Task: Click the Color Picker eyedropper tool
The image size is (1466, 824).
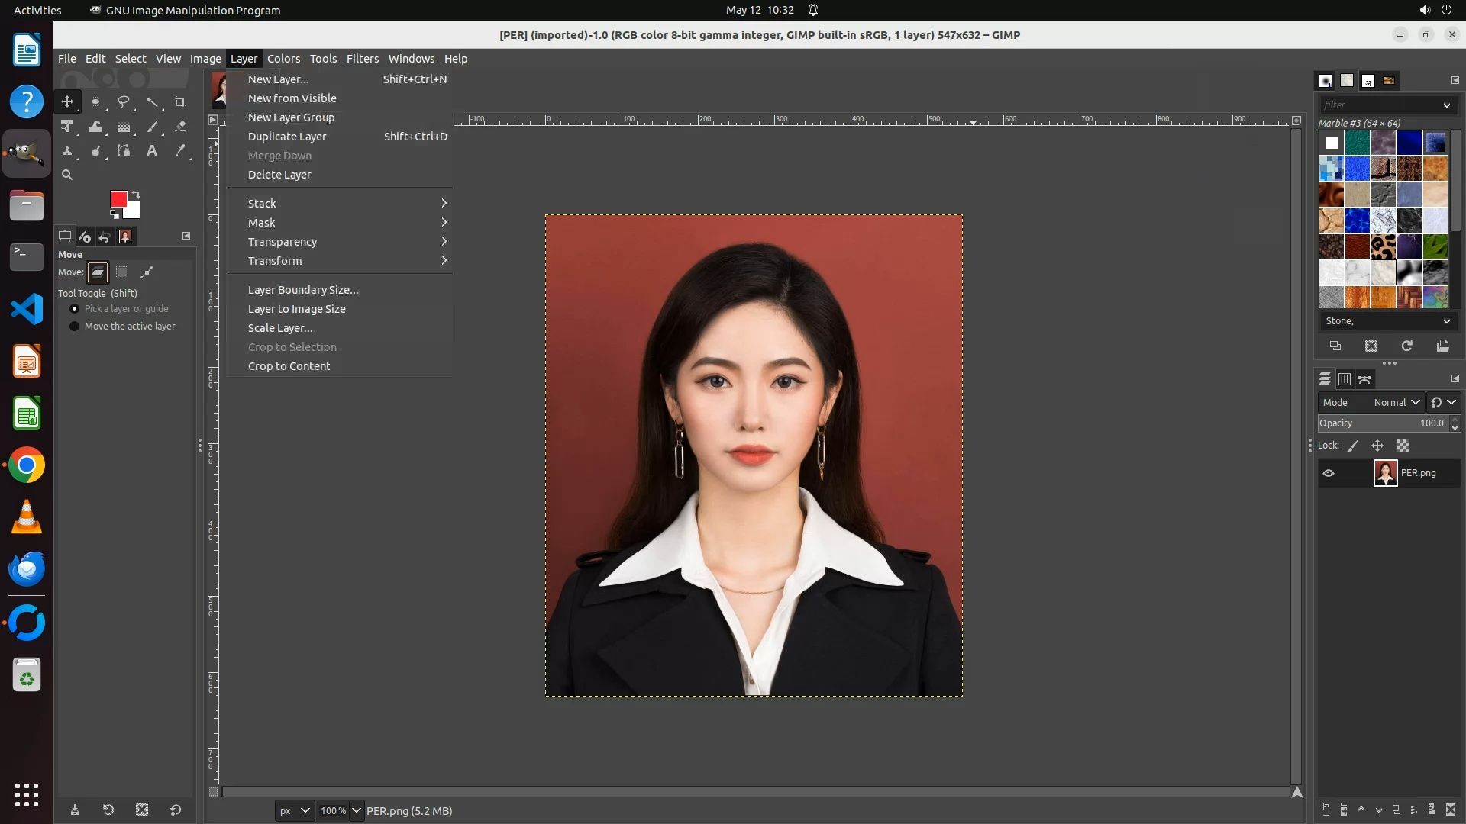Action: [180, 151]
